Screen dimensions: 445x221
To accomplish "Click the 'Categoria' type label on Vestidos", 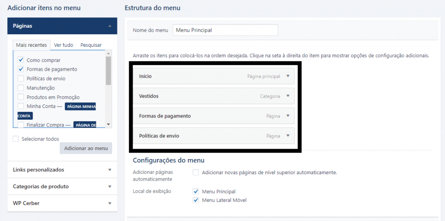I will (x=270, y=96).
